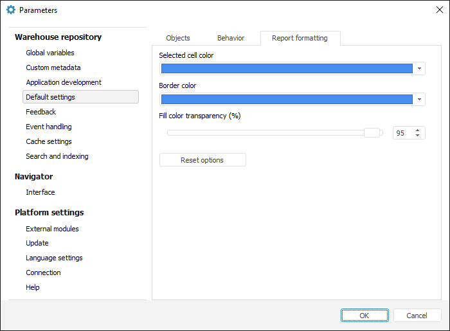This screenshot has width=450, height=331.
Task: Expand the Border color dropdown arrow
Action: pos(419,100)
